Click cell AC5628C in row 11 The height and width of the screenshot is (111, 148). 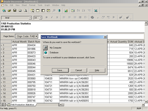tap(85, 82)
